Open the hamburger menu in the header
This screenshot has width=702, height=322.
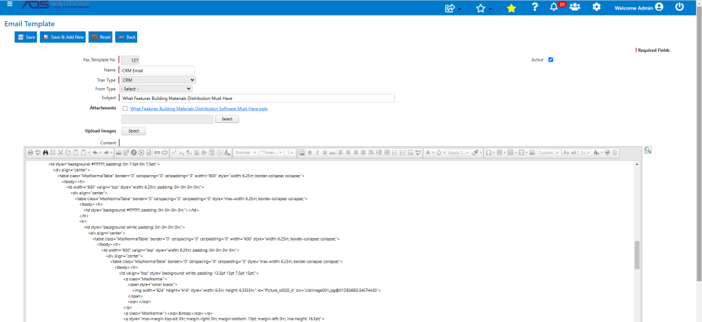tap(10, 3)
